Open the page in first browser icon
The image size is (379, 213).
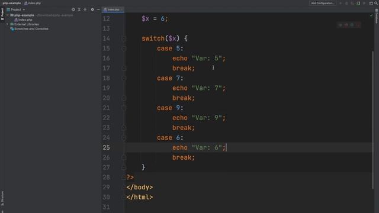341,25
